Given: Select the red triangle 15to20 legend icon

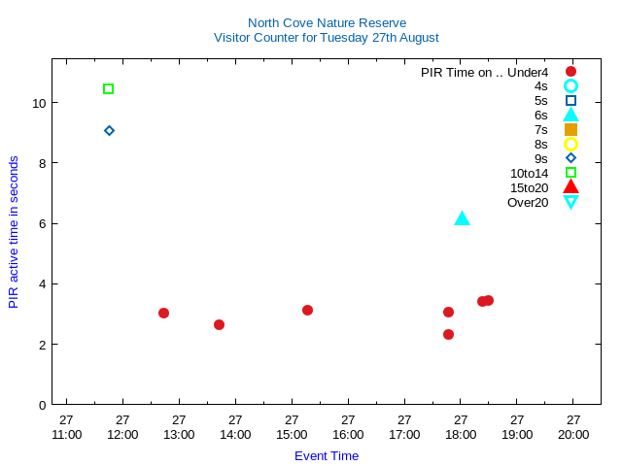Looking at the screenshot, I should point(570,186).
